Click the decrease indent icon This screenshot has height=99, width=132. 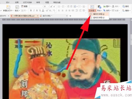(68, 6)
